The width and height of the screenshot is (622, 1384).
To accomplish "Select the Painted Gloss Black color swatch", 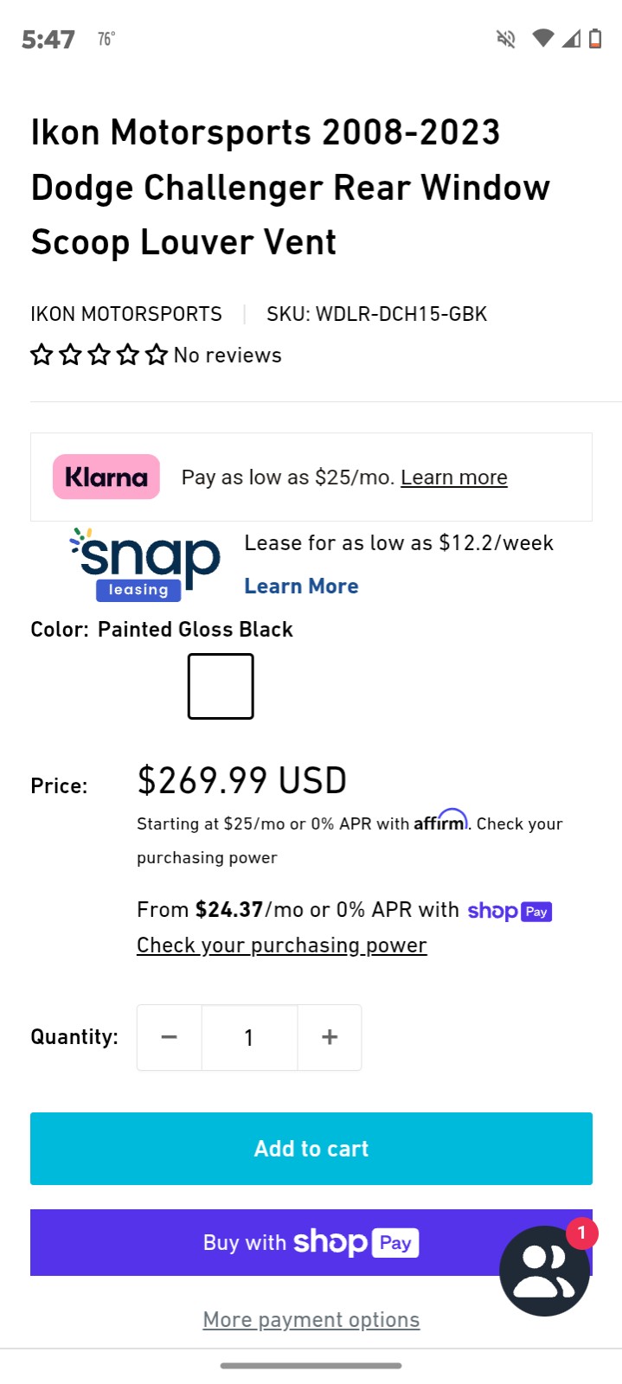I will tap(221, 686).
